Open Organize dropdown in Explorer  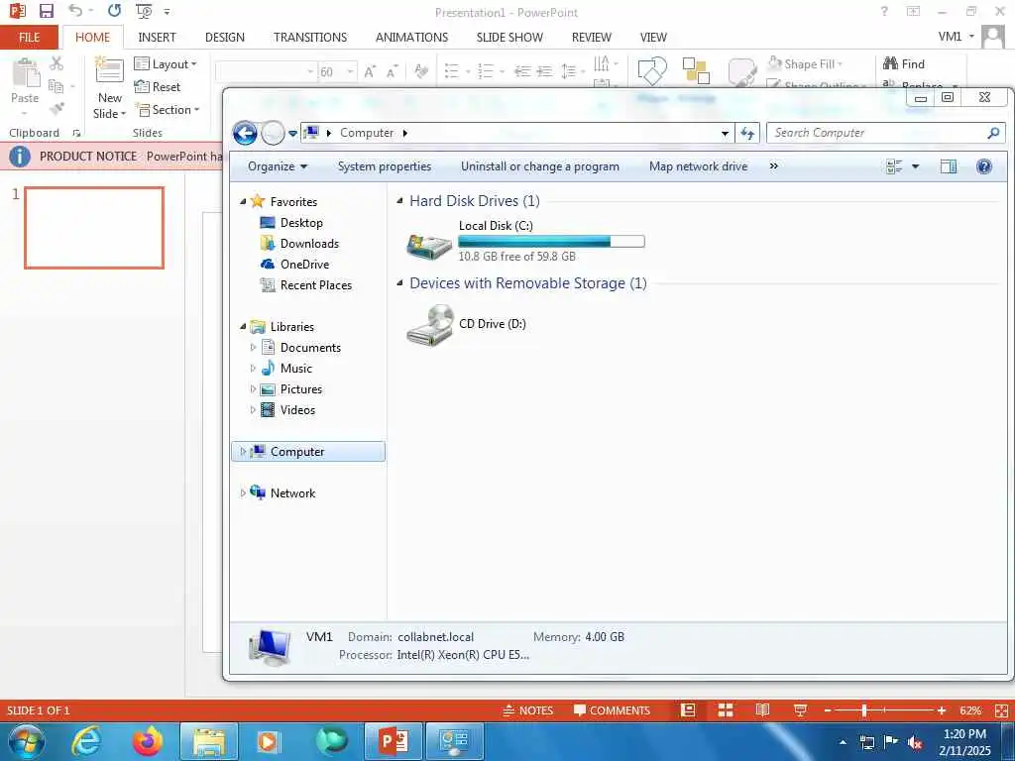pos(278,166)
